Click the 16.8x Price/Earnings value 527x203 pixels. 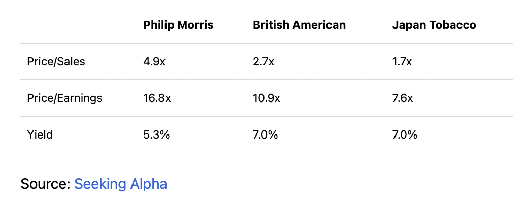coord(157,98)
